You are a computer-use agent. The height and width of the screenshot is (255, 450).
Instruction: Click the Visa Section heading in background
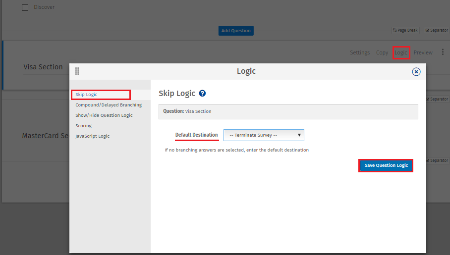pos(43,67)
